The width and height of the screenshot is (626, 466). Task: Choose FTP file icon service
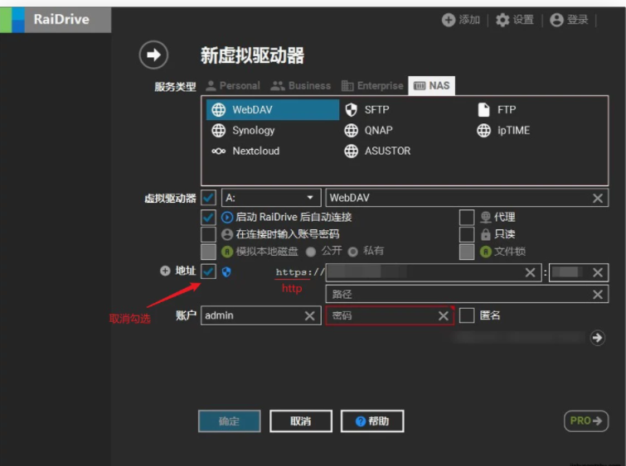483,109
